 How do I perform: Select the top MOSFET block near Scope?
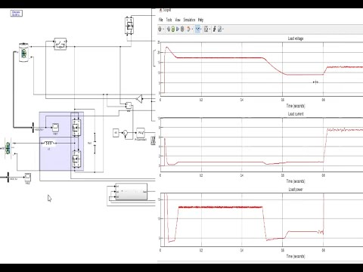(x=129, y=26)
